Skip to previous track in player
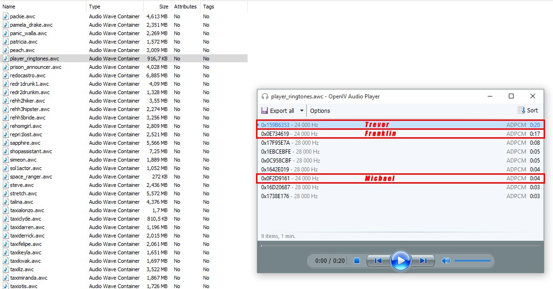553x289 pixels. coord(378,261)
